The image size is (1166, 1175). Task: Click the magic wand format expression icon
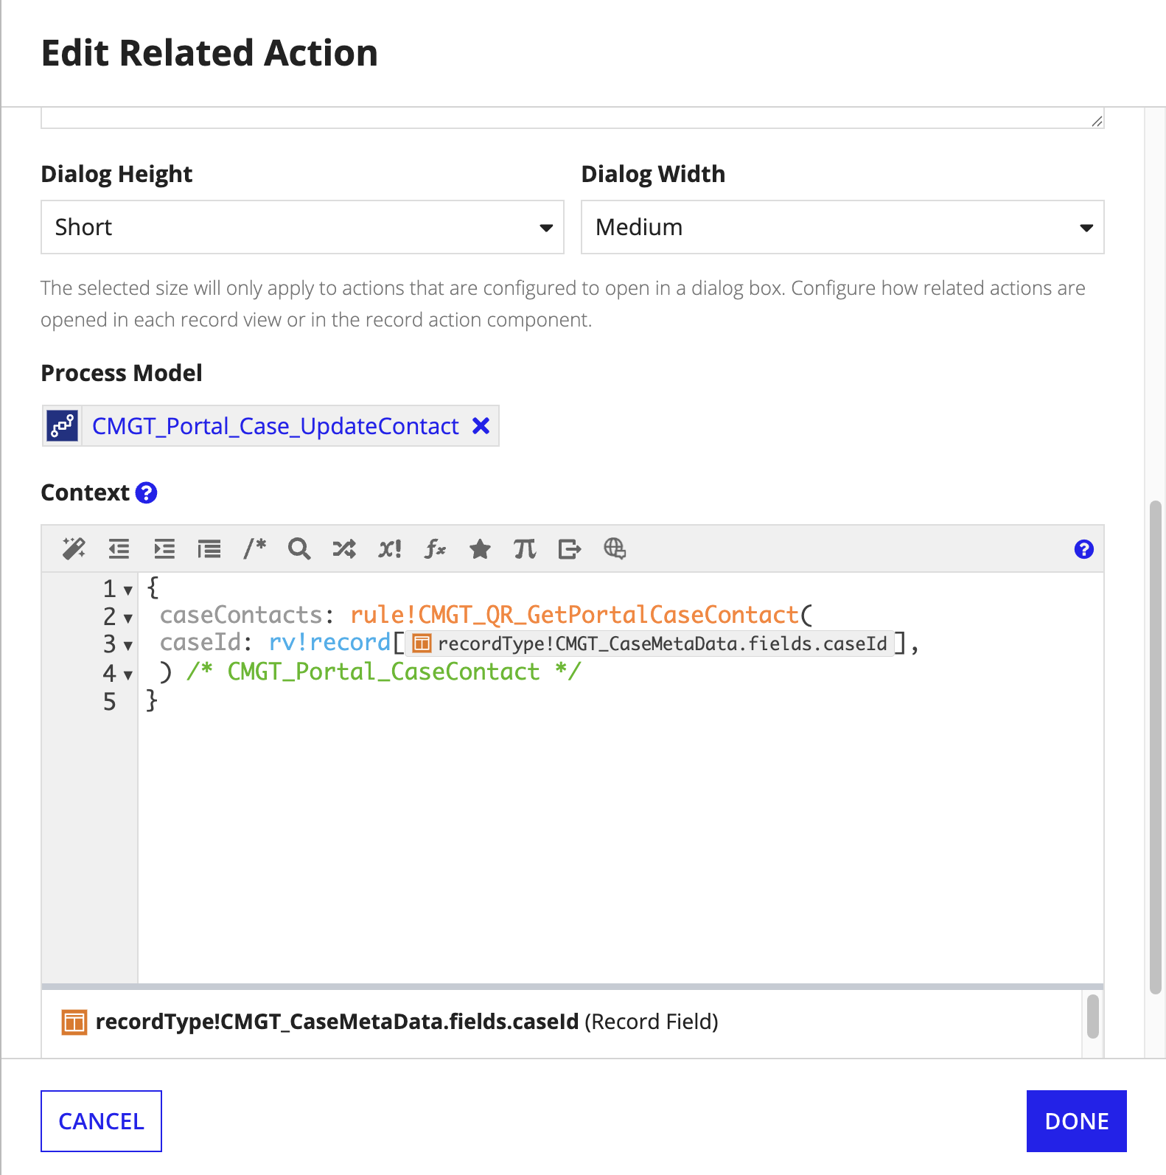tap(74, 548)
